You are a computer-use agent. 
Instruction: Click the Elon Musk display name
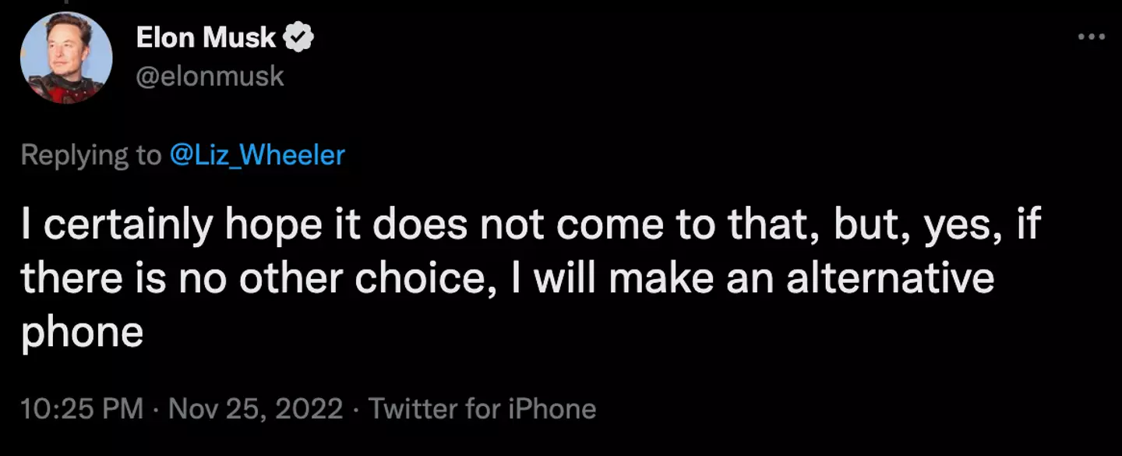(x=206, y=37)
